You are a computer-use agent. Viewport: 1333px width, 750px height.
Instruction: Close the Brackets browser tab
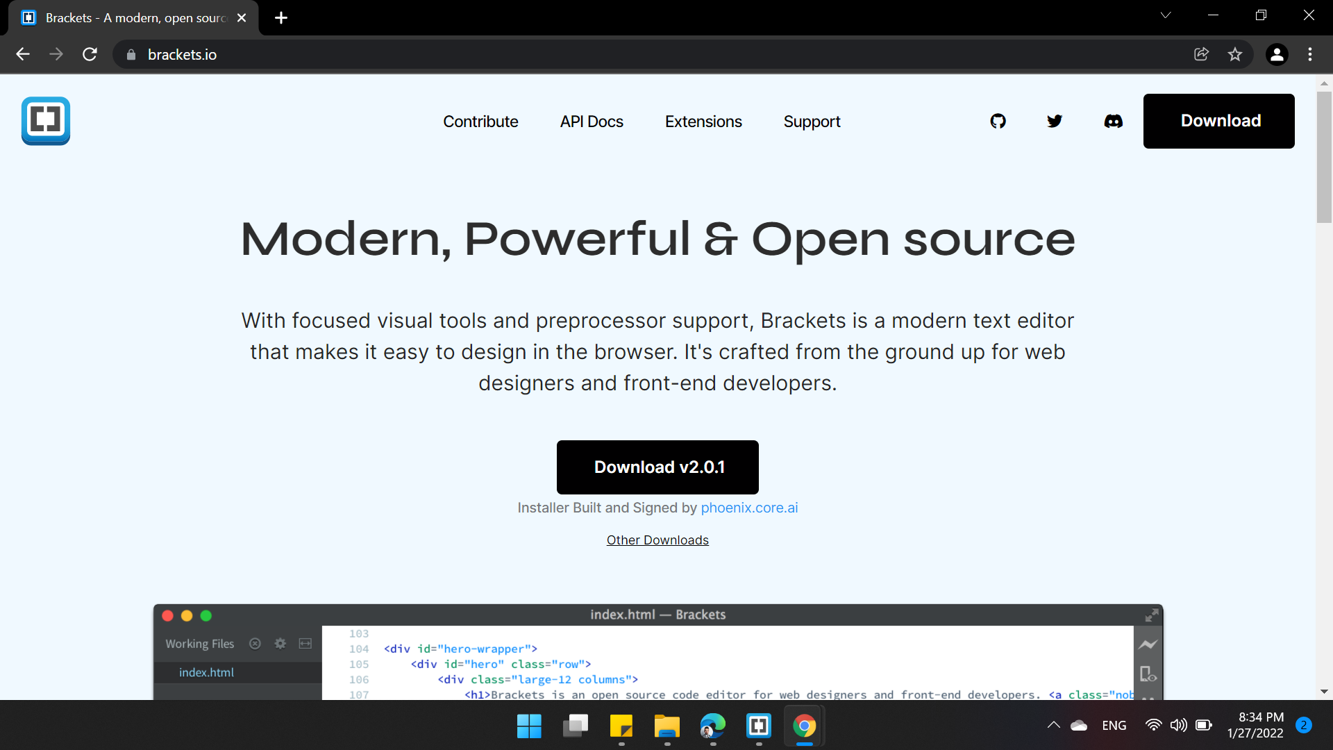pyautogui.click(x=242, y=18)
